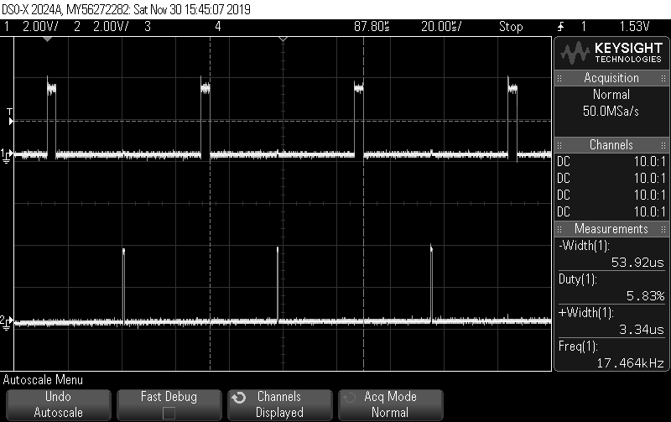Viewport: 671px width, 422px height.
Task: Select channel 2 ground reference marker
Action: coord(7,322)
